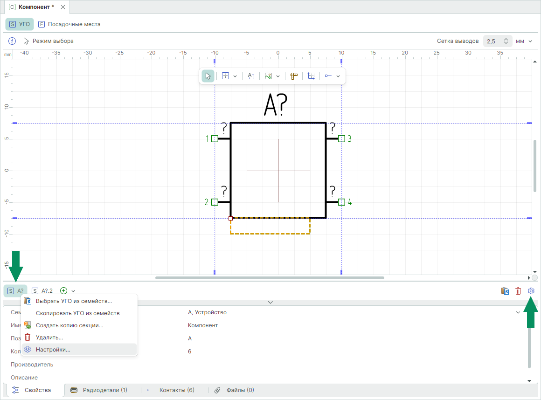Click the Сетка выводов stepper arrows

point(506,41)
